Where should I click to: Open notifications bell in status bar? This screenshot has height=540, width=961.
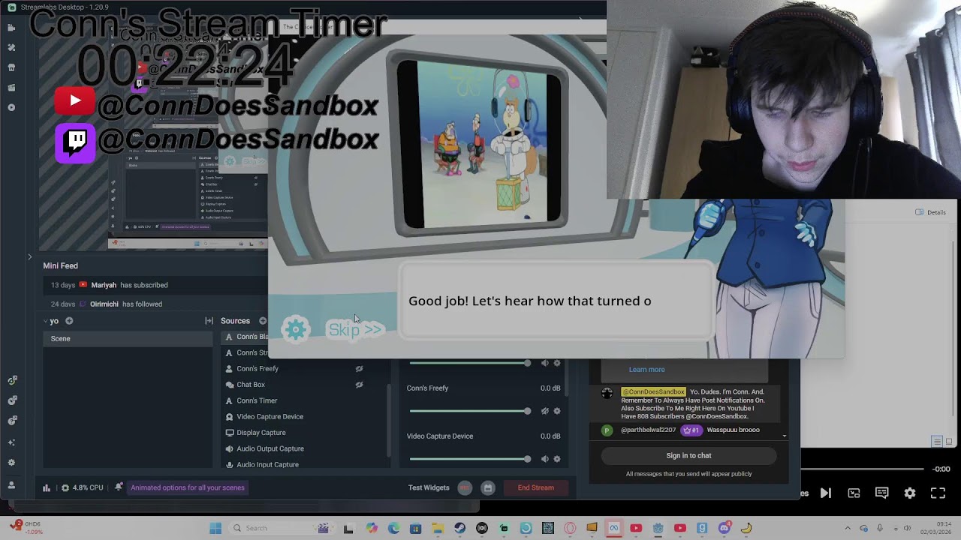(119, 487)
